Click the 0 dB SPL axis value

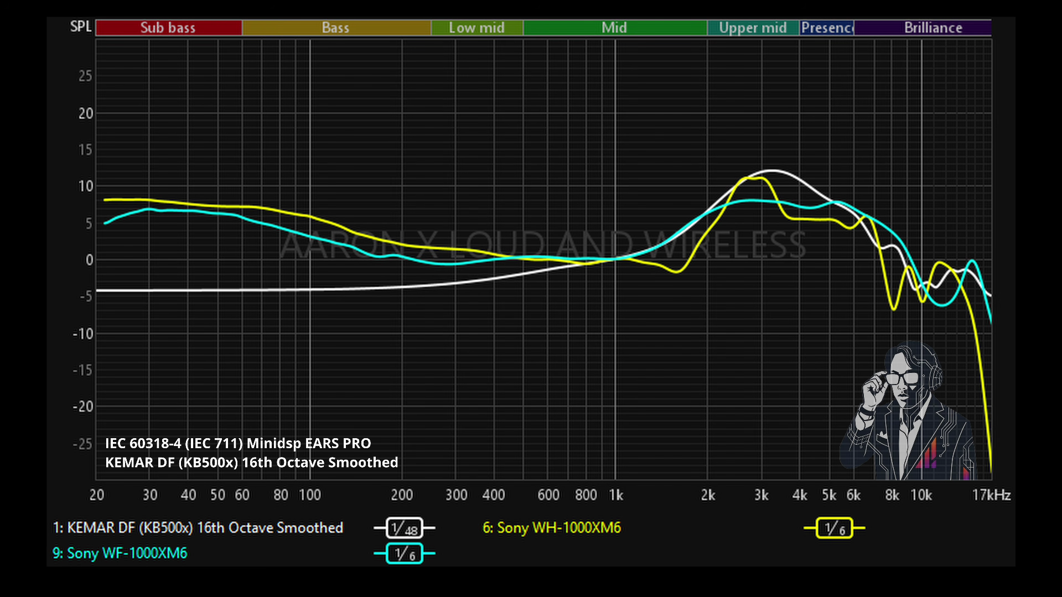click(89, 260)
